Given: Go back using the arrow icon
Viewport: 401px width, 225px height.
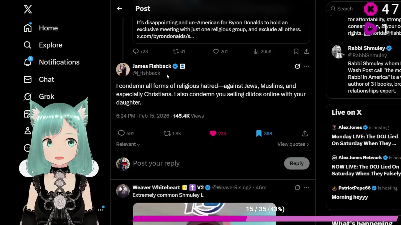Looking at the screenshot, I should 119,9.
